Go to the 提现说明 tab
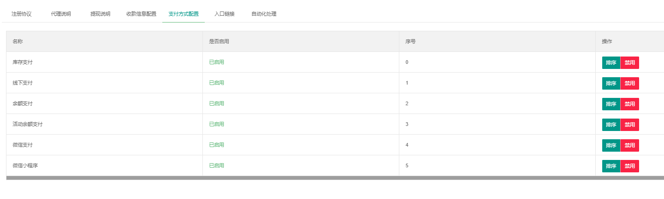This screenshot has width=664, height=199. pyautogui.click(x=100, y=14)
